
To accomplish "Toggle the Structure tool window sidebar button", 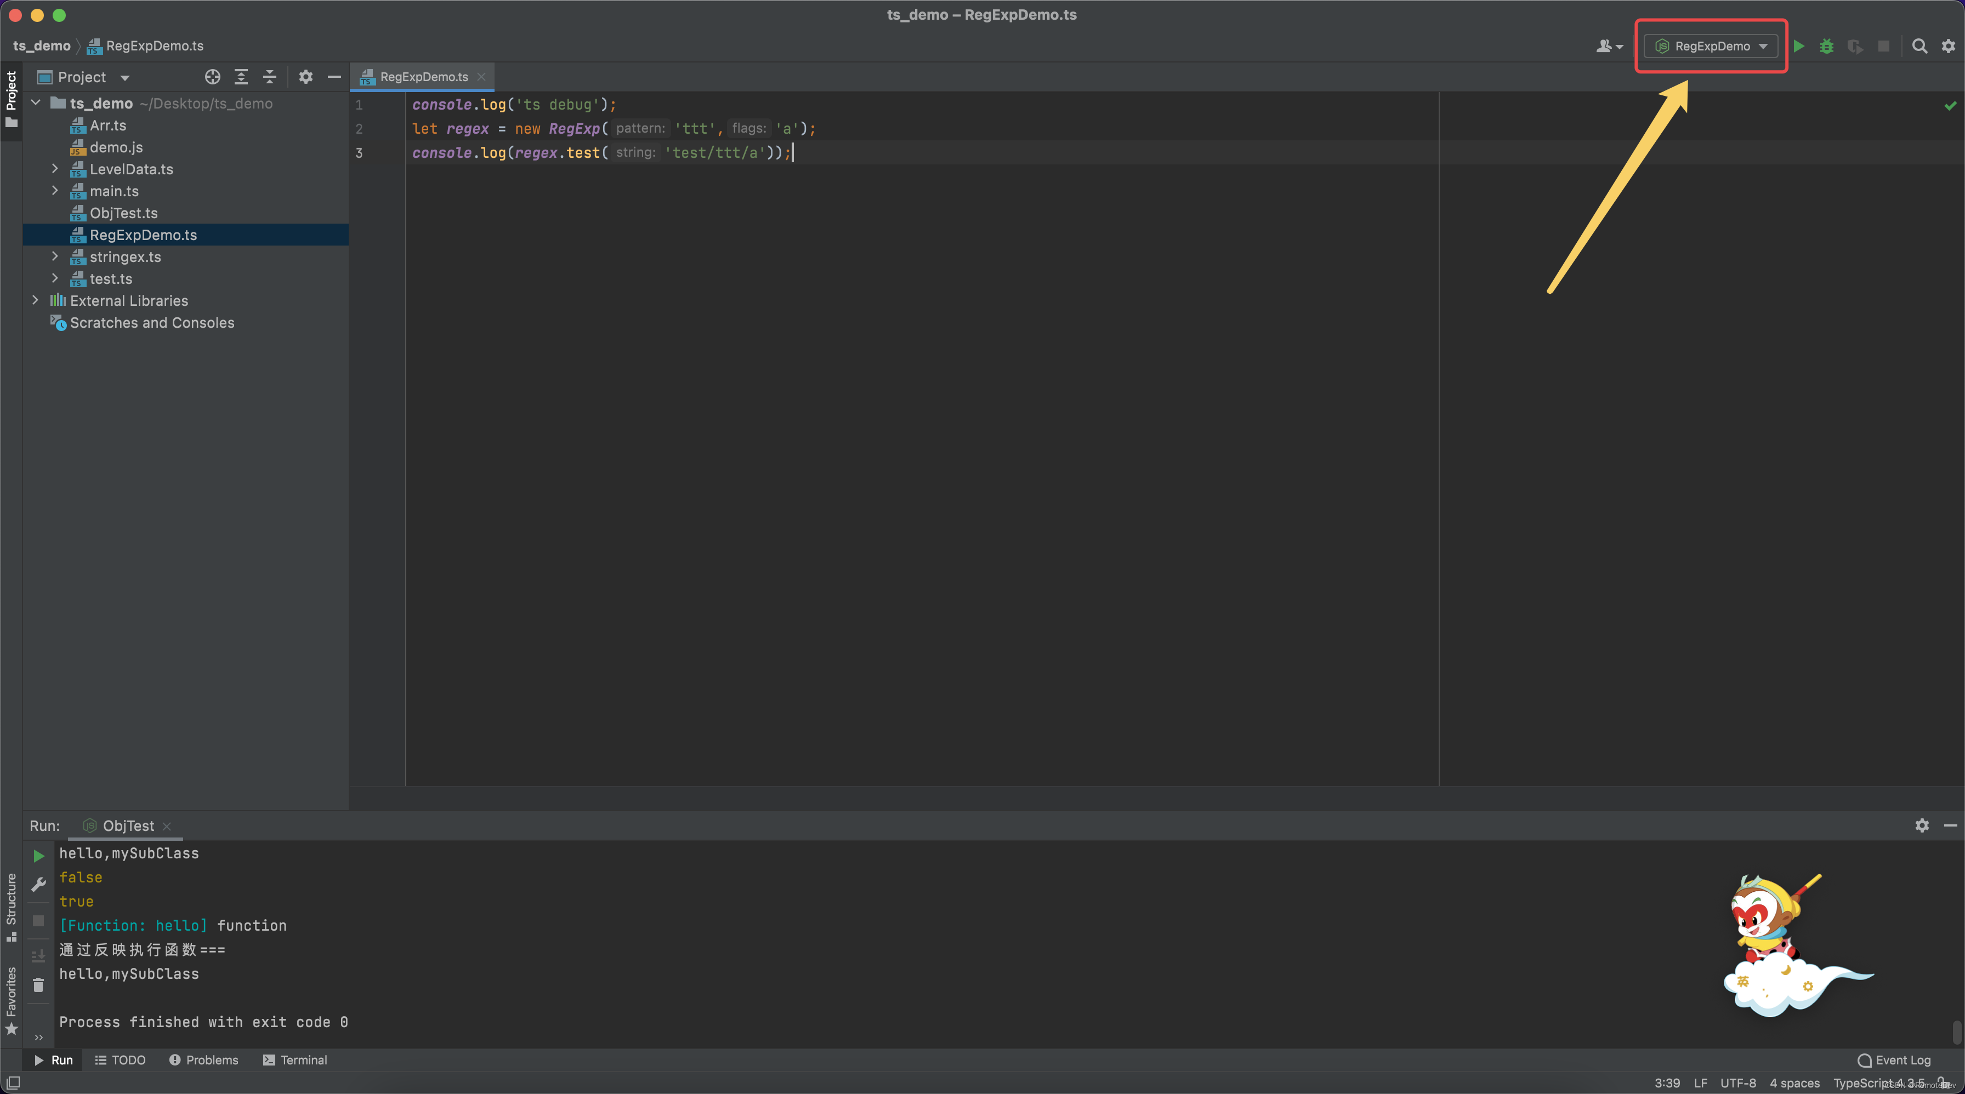I will 12,907.
